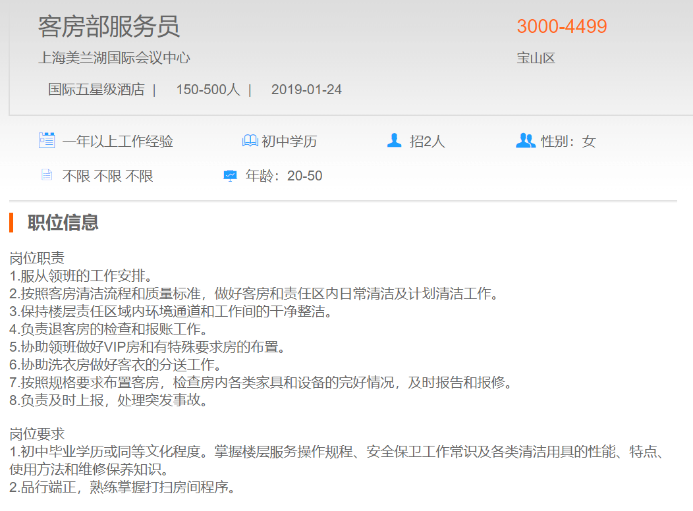Click the 国际五星级酒店 company type tag

pyautogui.click(x=96, y=90)
